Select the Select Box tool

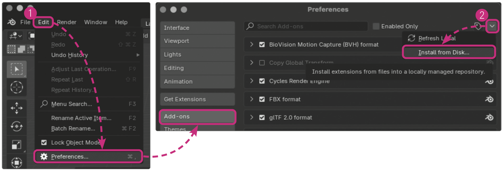17,69
